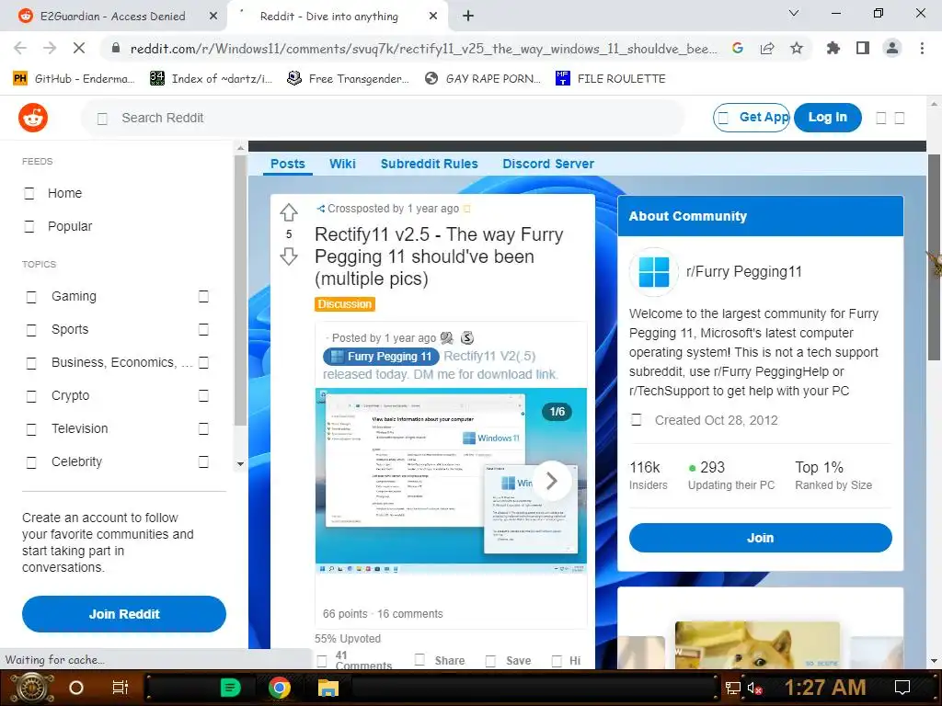
Task: Bookmark this page with the star
Action: [x=797, y=48]
